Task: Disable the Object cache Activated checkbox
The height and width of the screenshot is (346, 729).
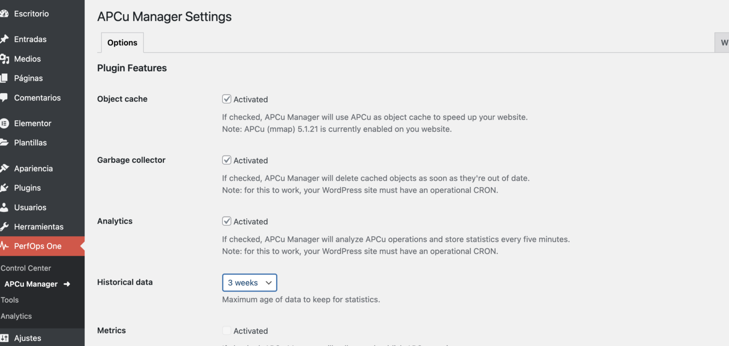Action: click(x=226, y=99)
